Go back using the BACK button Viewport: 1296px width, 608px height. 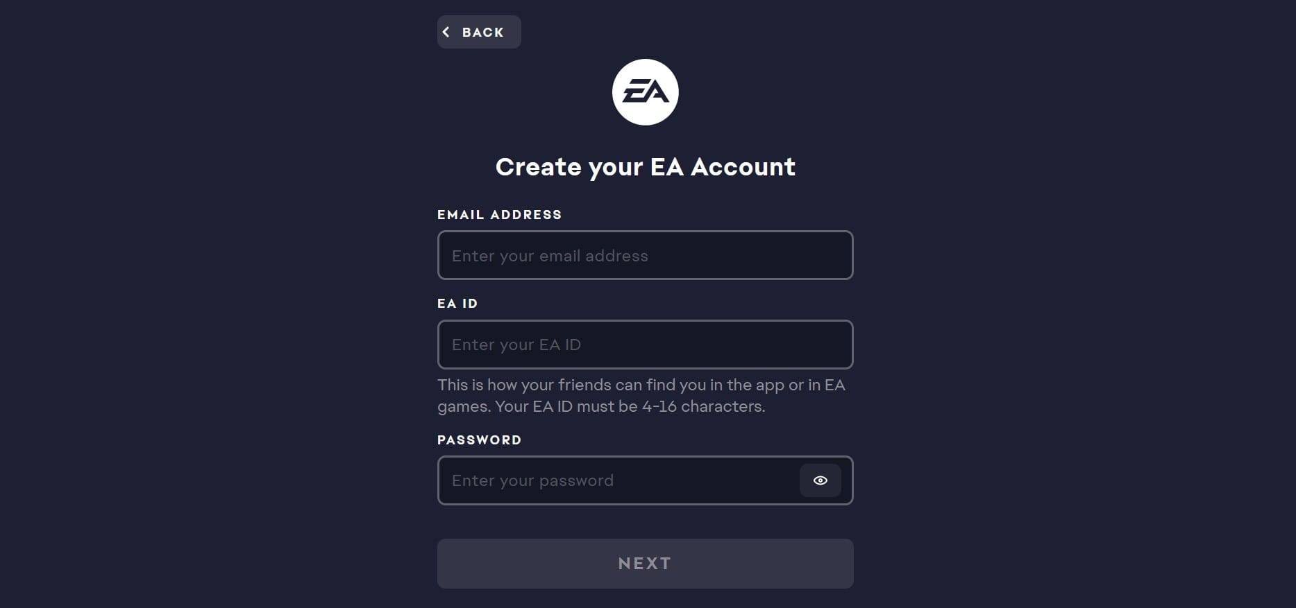[479, 32]
